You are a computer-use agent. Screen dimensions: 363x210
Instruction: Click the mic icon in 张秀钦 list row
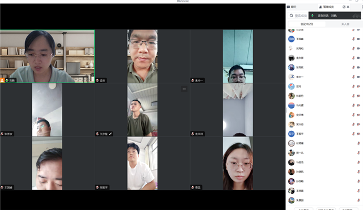[353, 67]
